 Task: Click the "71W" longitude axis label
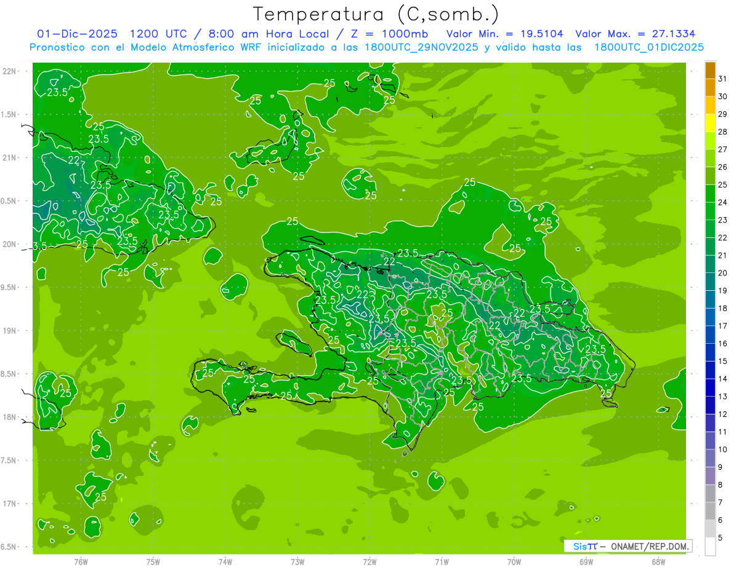(442, 561)
